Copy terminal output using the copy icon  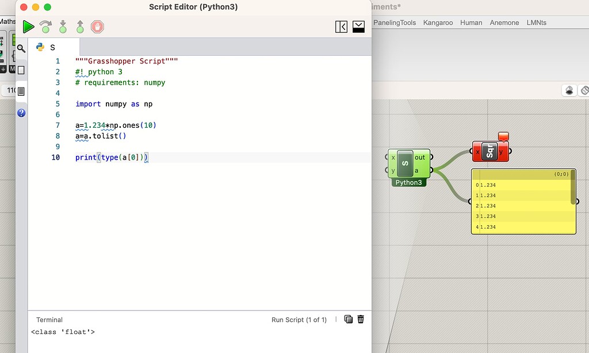coord(348,318)
